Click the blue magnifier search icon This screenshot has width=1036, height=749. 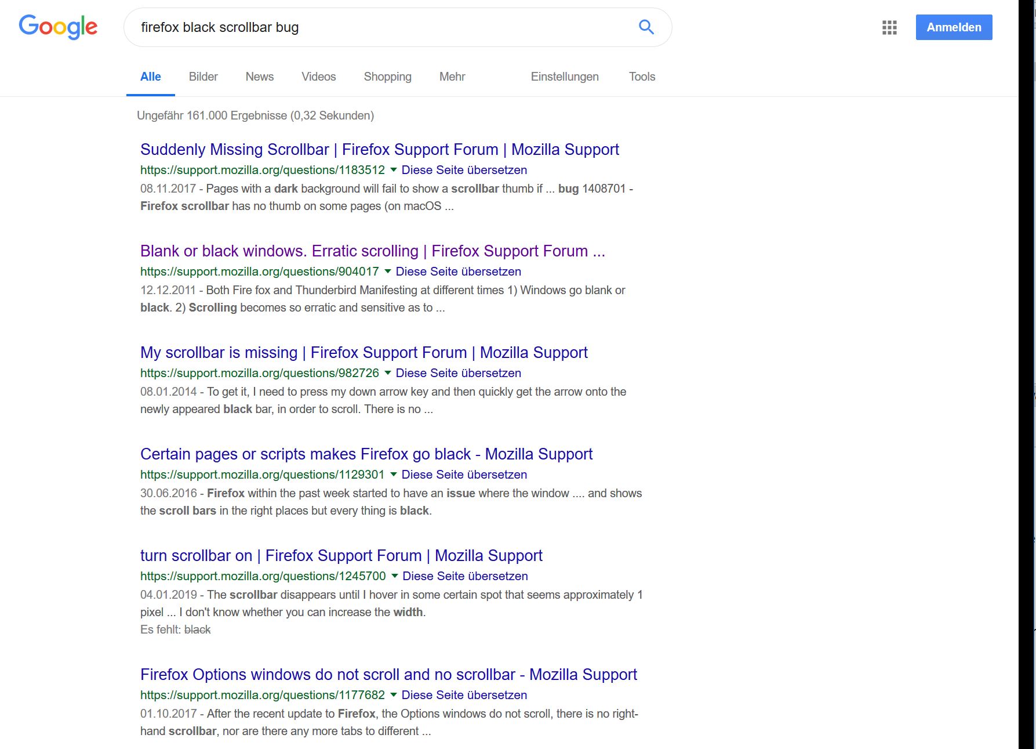pyautogui.click(x=646, y=27)
